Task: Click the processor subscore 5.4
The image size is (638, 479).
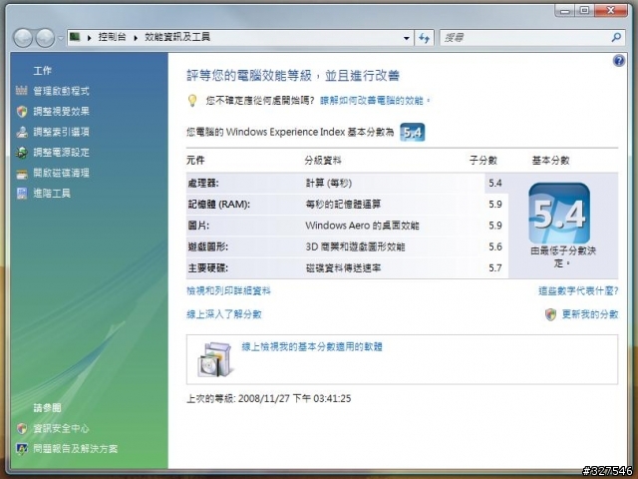Action: 495,183
